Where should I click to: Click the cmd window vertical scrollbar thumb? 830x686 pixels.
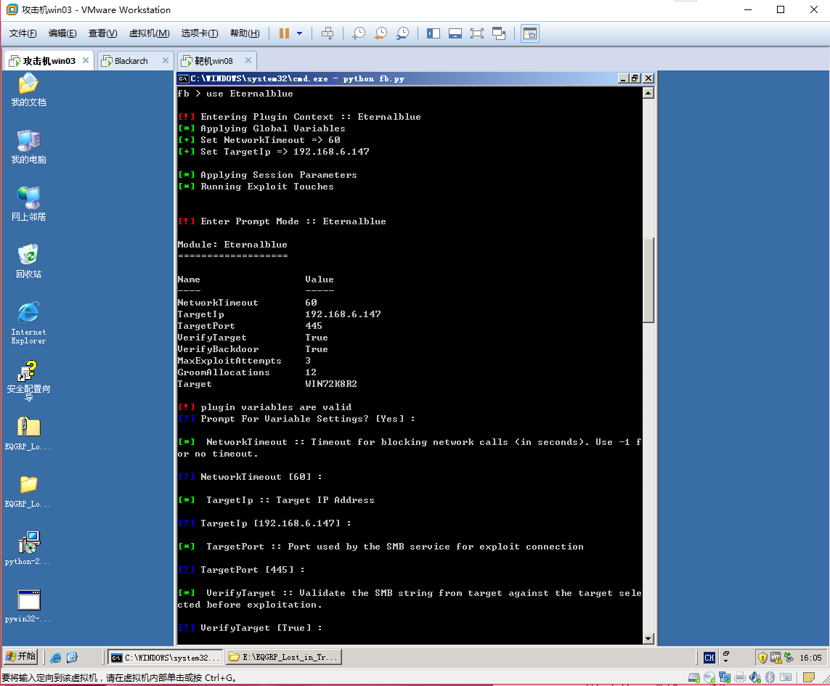(648, 280)
